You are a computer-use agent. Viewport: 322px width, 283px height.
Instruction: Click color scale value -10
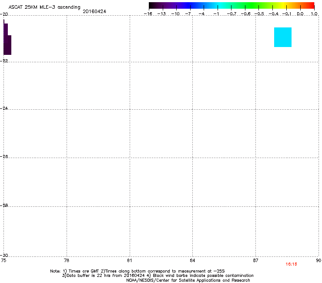[x=175, y=14]
